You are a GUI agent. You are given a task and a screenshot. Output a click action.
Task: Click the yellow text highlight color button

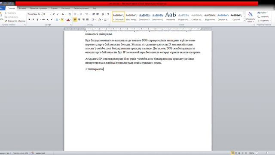[62, 20]
